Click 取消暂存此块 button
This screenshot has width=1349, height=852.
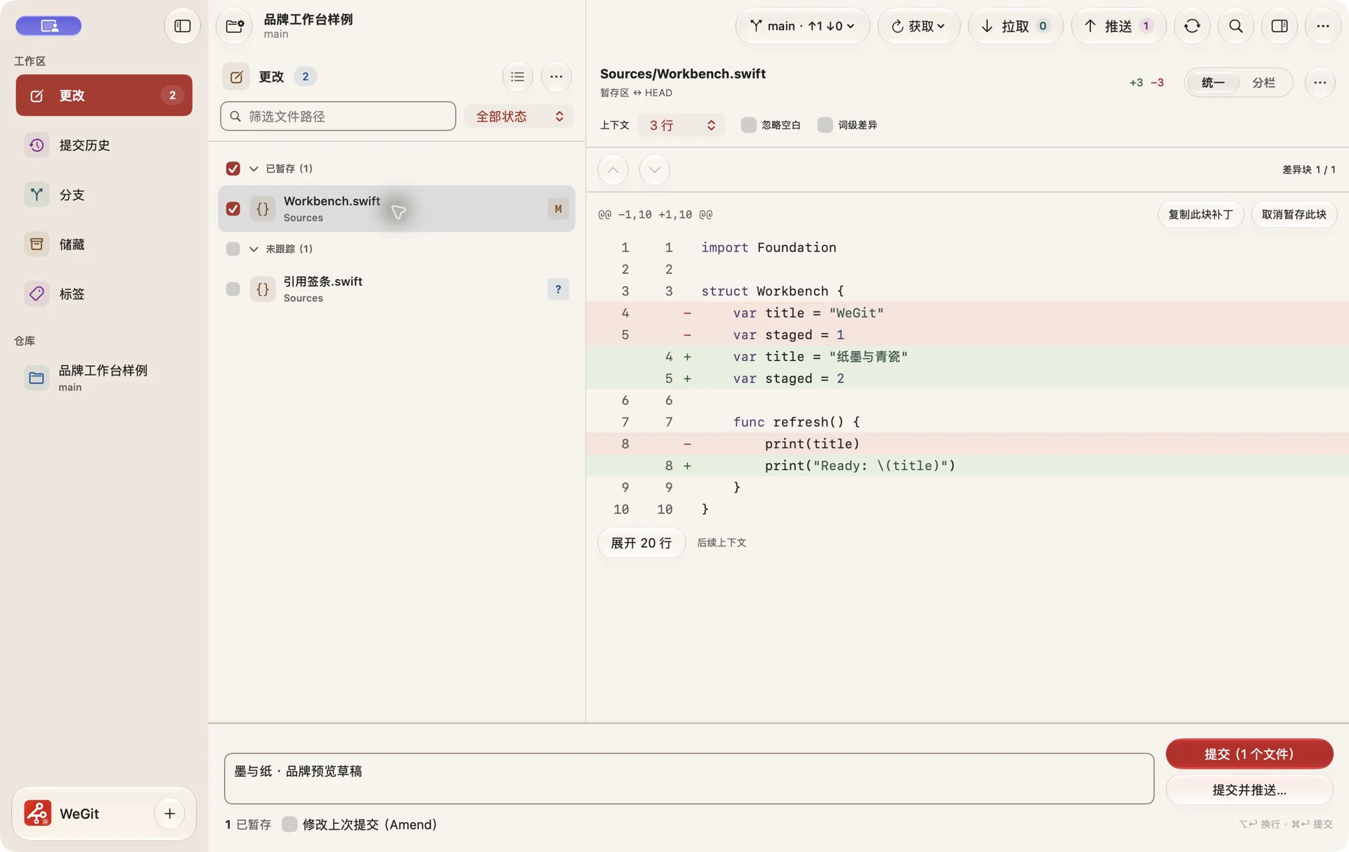1293,215
